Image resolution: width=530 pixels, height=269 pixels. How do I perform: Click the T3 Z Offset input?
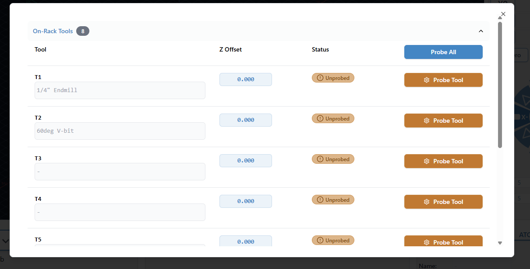pos(245,161)
